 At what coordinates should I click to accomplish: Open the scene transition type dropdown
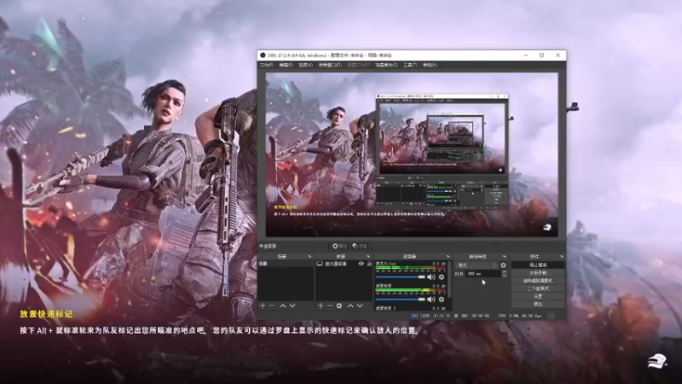[477, 265]
